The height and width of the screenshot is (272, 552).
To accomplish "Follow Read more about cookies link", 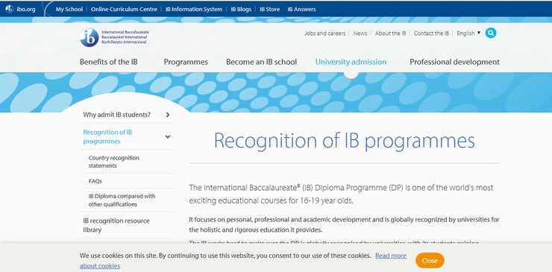I will coord(391,256).
